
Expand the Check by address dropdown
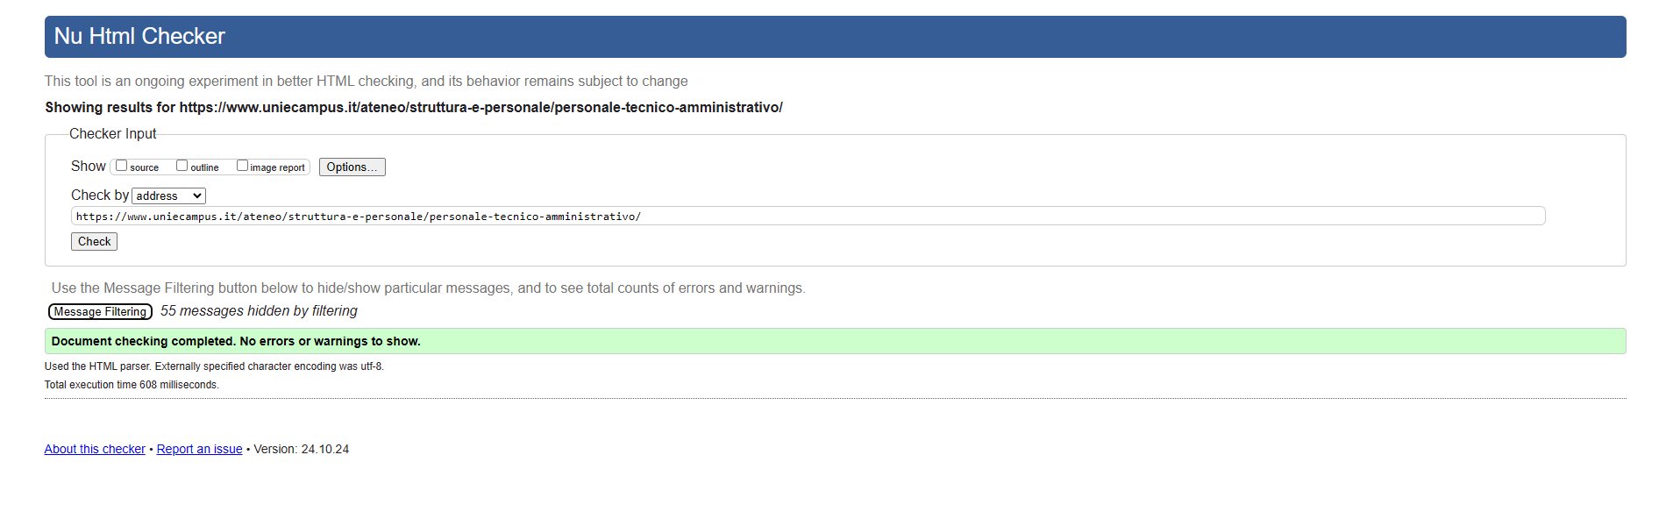pos(168,195)
